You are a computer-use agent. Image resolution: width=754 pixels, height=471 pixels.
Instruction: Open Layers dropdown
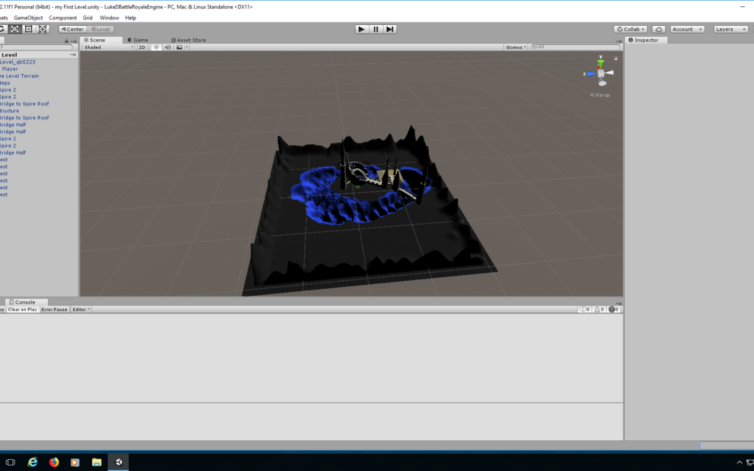(x=731, y=29)
